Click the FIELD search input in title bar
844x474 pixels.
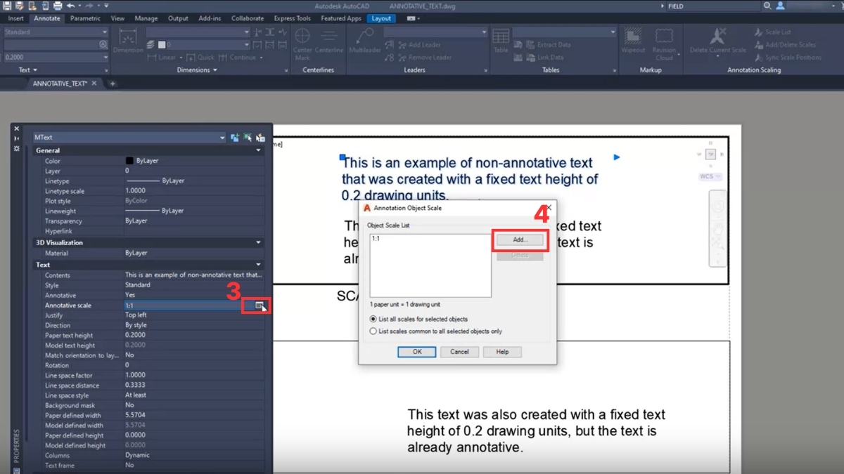[x=713, y=6]
